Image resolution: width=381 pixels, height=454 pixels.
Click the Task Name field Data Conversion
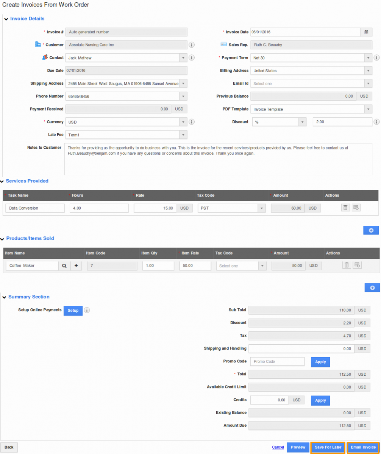tap(36, 208)
